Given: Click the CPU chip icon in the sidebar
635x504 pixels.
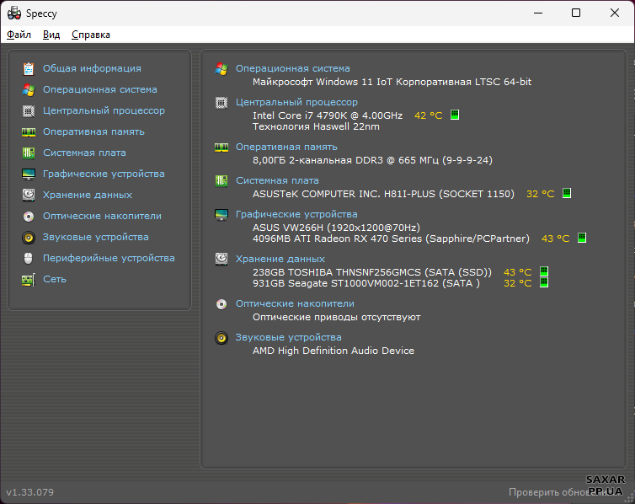Looking at the screenshot, I should click(x=29, y=110).
